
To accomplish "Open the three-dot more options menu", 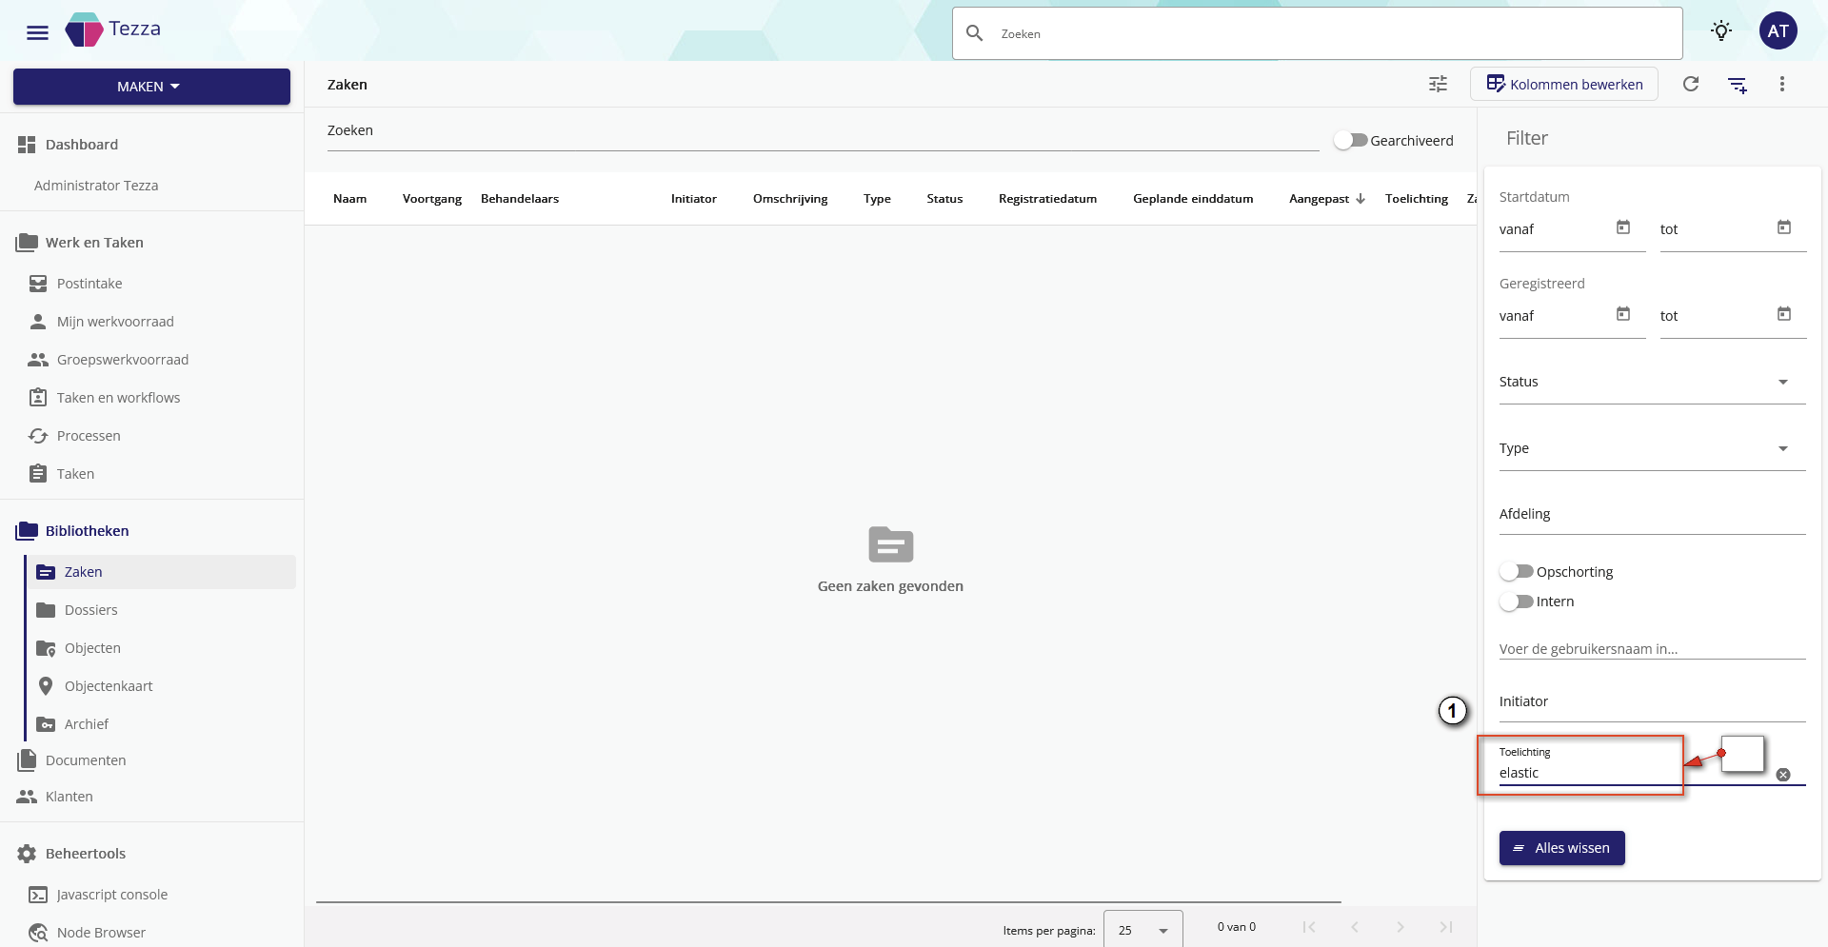I will point(1782,84).
